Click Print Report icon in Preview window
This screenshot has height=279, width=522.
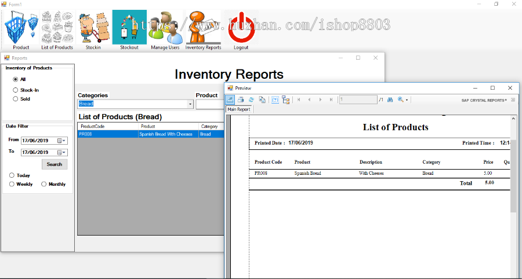[241, 100]
